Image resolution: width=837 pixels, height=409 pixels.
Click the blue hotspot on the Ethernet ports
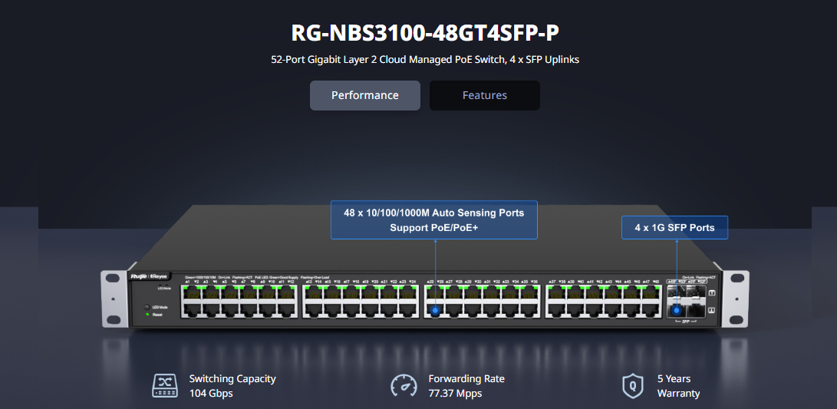click(x=436, y=310)
